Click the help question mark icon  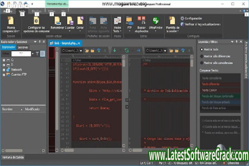tap(244, 11)
